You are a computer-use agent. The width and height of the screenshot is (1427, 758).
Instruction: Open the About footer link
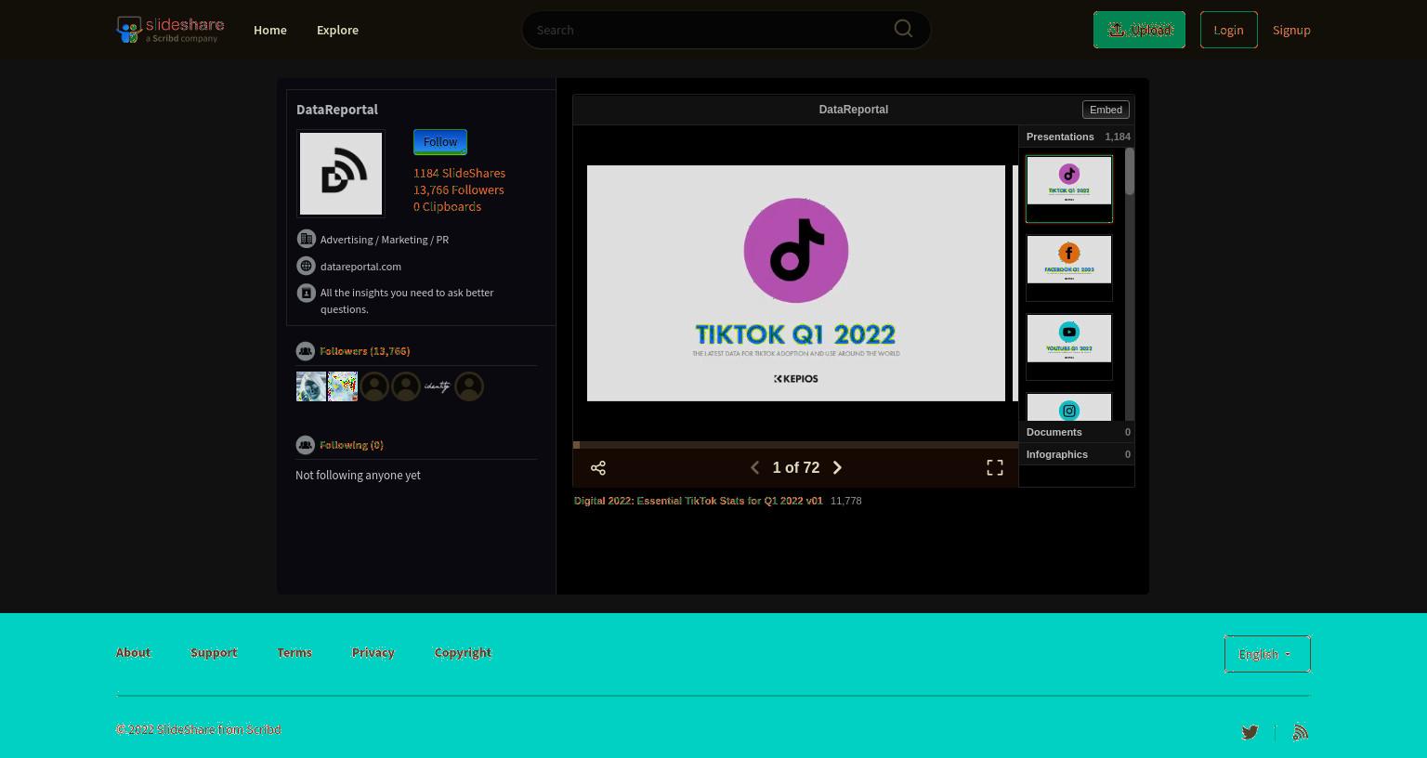(x=133, y=652)
